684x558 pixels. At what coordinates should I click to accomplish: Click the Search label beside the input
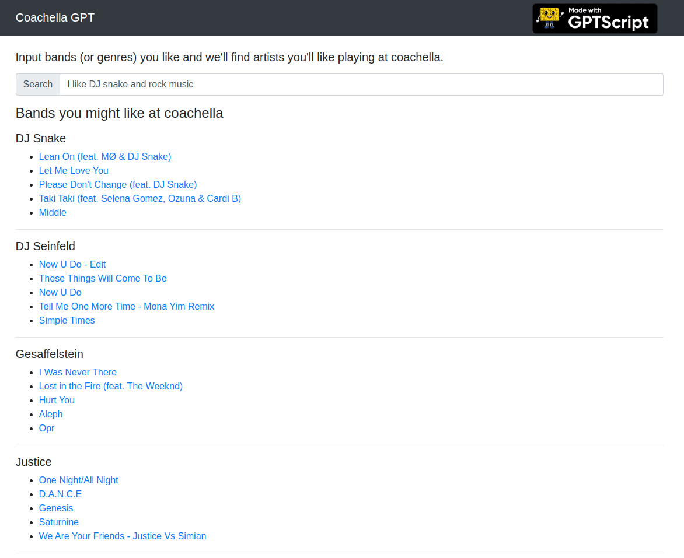pos(38,84)
